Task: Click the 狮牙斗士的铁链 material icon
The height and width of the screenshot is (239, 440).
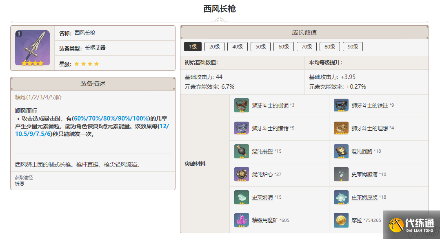Action: tap(341, 105)
